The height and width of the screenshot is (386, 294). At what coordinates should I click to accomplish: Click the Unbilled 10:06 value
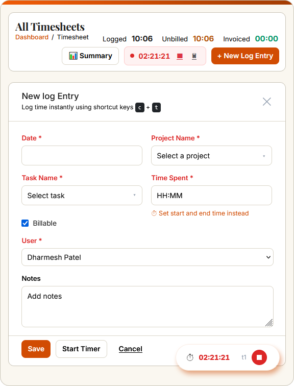203,39
